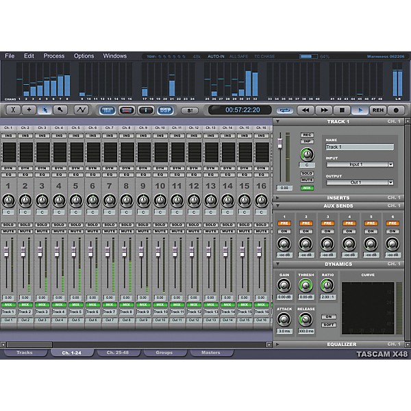Image resolution: width=411 pixels, height=411 pixels.
Task: Open the Edit menu
Action: [x=29, y=56]
